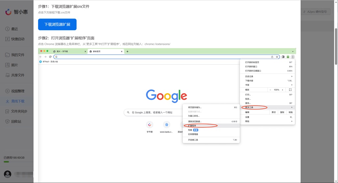Viewport: 338px width, 183px height.
Task: Click the vertical scrollbar thumb on right
Action: point(336,46)
